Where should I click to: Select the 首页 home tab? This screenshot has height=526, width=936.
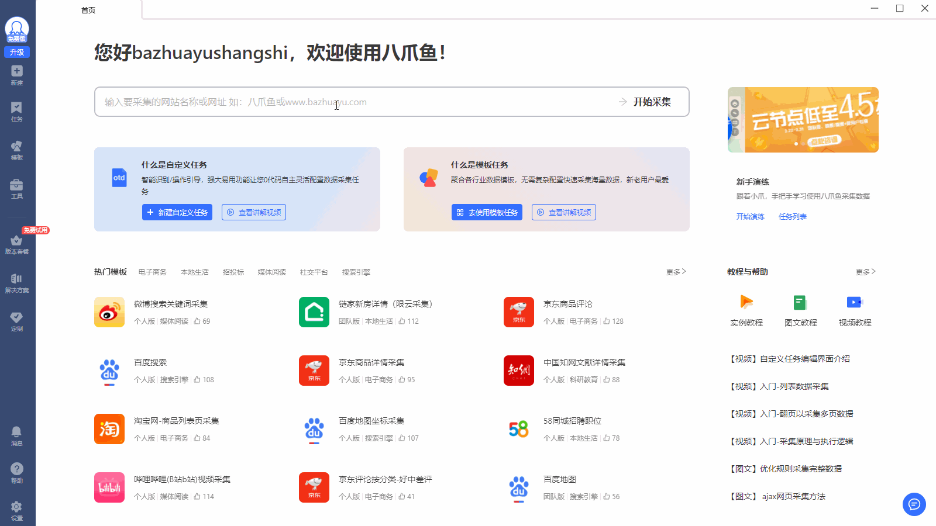[x=88, y=10]
